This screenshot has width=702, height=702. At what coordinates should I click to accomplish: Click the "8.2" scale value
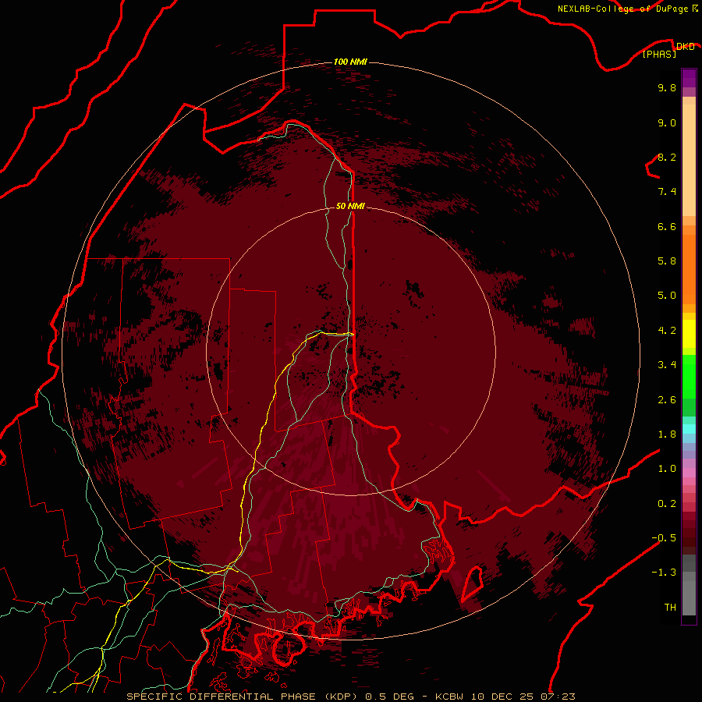[x=667, y=157]
